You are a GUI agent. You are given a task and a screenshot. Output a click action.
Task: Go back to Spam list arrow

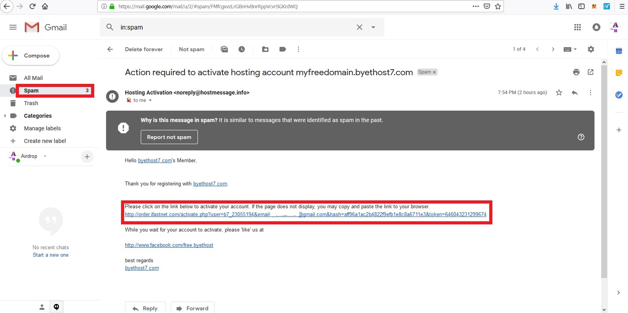tap(110, 49)
